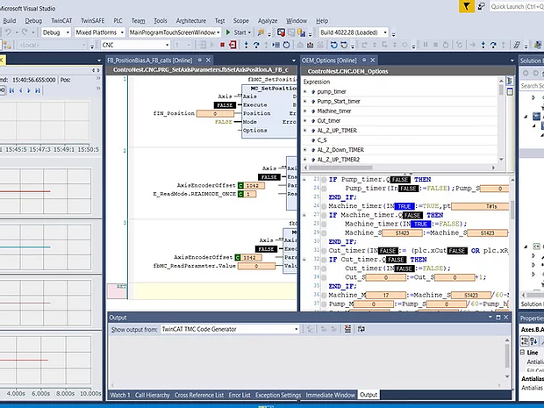Toggle breakpoint circle on code line 34
The width and height of the screenshot is (544, 408).
(324, 277)
